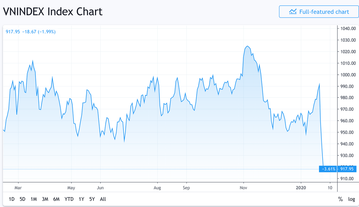Click the chart icon in Full-featured button
The image size is (359, 207).
click(x=293, y=12)
